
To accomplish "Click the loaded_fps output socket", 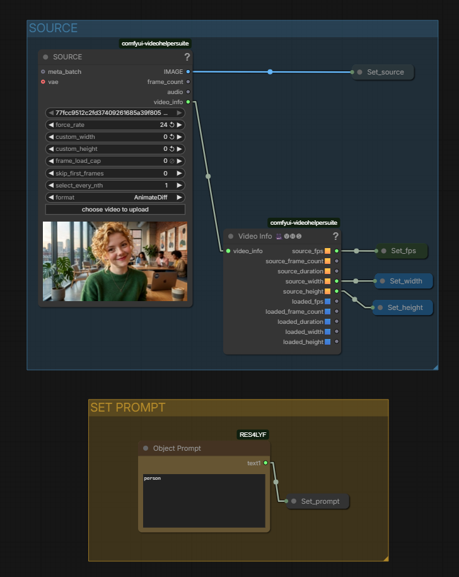I will click(337, 301).
